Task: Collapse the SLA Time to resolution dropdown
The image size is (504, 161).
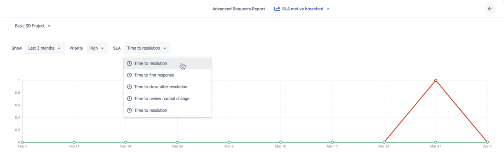Action: 147,48
